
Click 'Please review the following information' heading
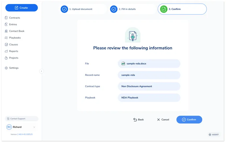click(x=132, y=48)
